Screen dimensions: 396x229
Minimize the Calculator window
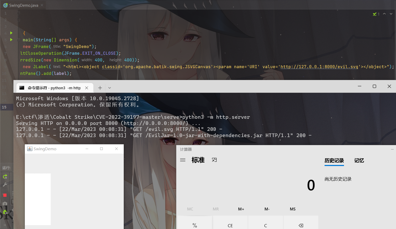click(392, 149)
